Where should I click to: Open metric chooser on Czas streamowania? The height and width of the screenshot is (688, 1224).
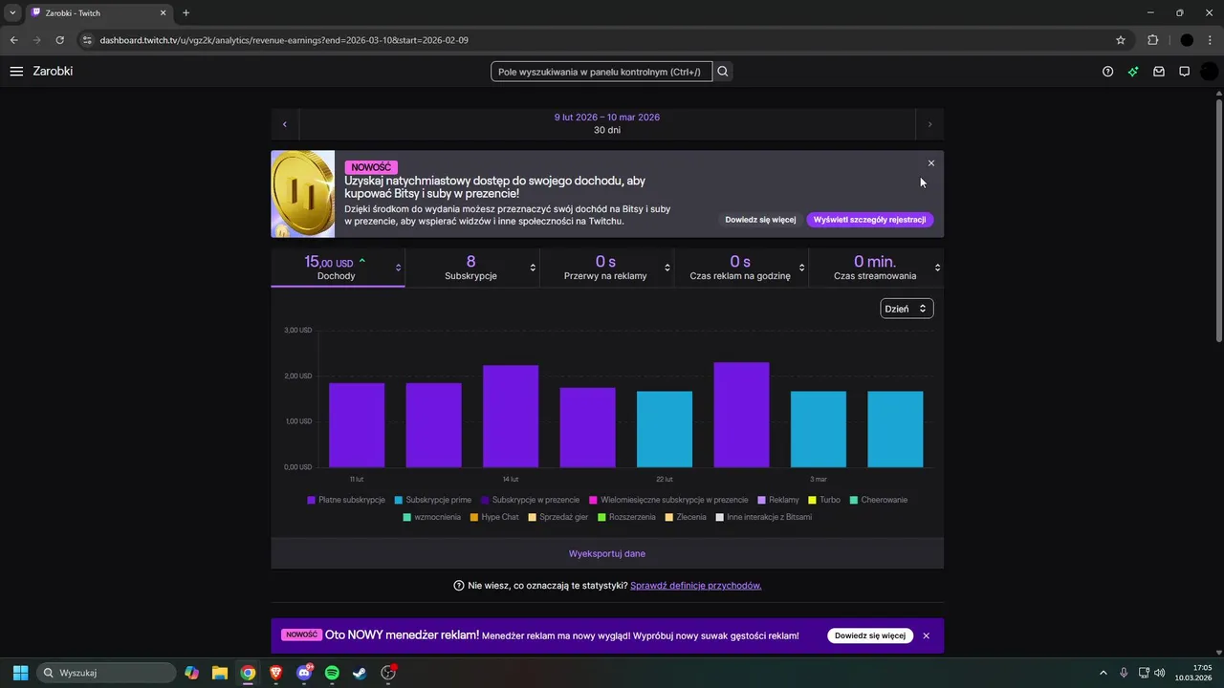937,268
